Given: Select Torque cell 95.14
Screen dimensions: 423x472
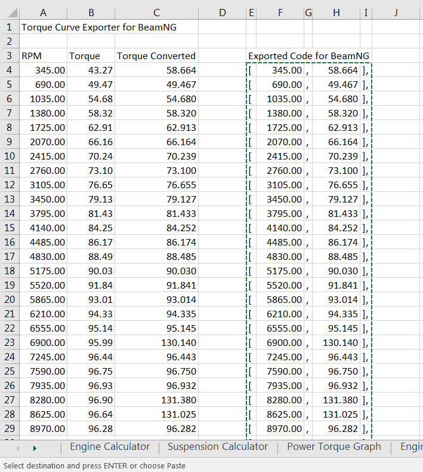Looking at the screenshot, I should pos(91,328).
